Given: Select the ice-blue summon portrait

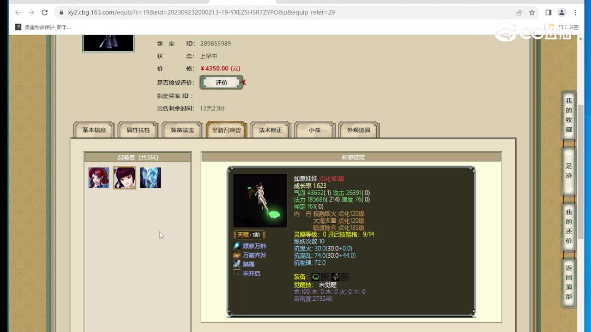Looking at the screenshot, I should (151, 178).
